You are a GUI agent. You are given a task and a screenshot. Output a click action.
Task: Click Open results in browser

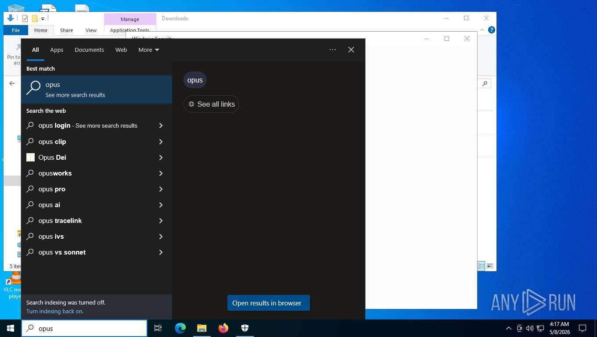click(269, 303)
